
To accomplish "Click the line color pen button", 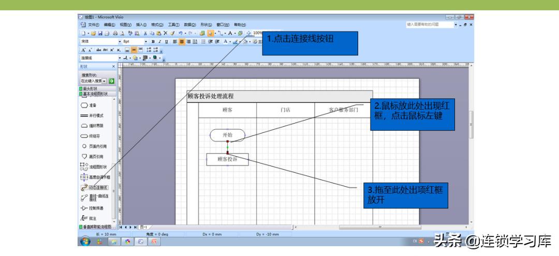I will click(236, 42).
